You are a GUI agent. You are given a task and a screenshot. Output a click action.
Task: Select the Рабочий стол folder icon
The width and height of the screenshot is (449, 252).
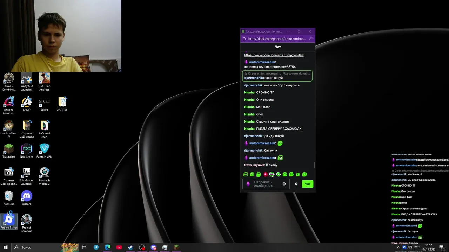tap(44, 129)
